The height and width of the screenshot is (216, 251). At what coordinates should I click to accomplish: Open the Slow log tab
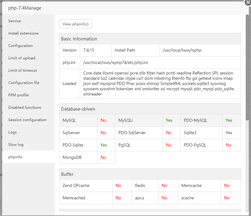point(16,145)
